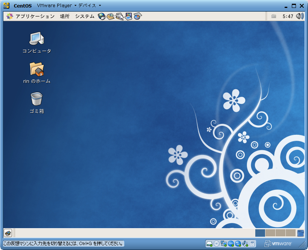Click the VMware hard disk status icon

[x=209, y=244]
